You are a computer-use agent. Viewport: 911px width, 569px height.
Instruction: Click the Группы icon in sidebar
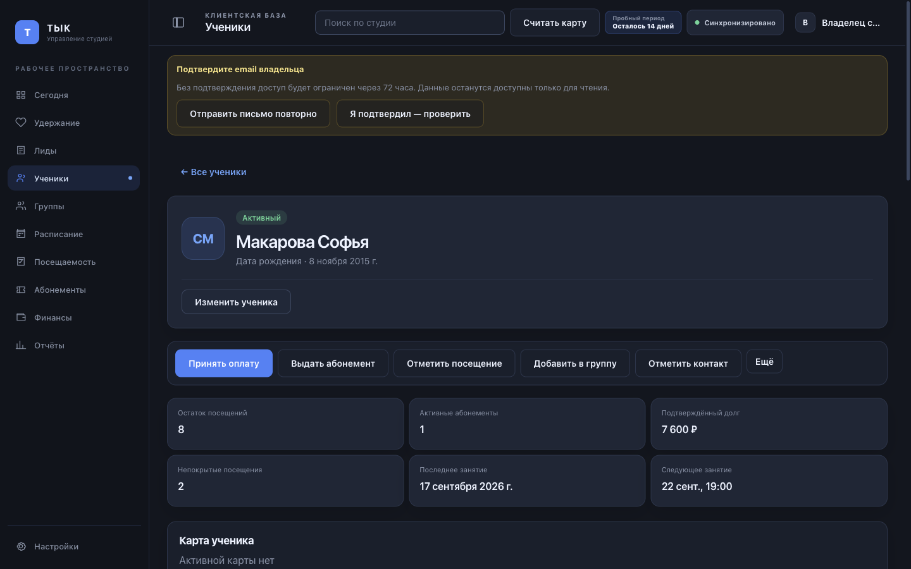pyautogui.click(x=21, y=206)
